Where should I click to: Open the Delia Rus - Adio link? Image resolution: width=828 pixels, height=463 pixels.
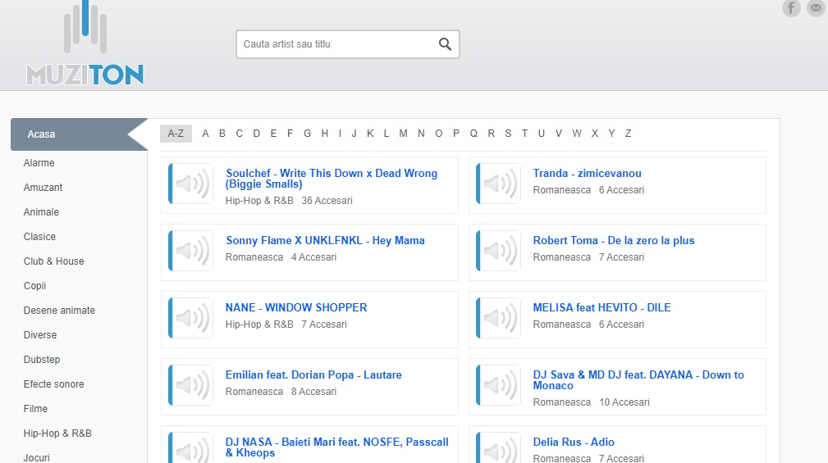click(x=574, y=443)
